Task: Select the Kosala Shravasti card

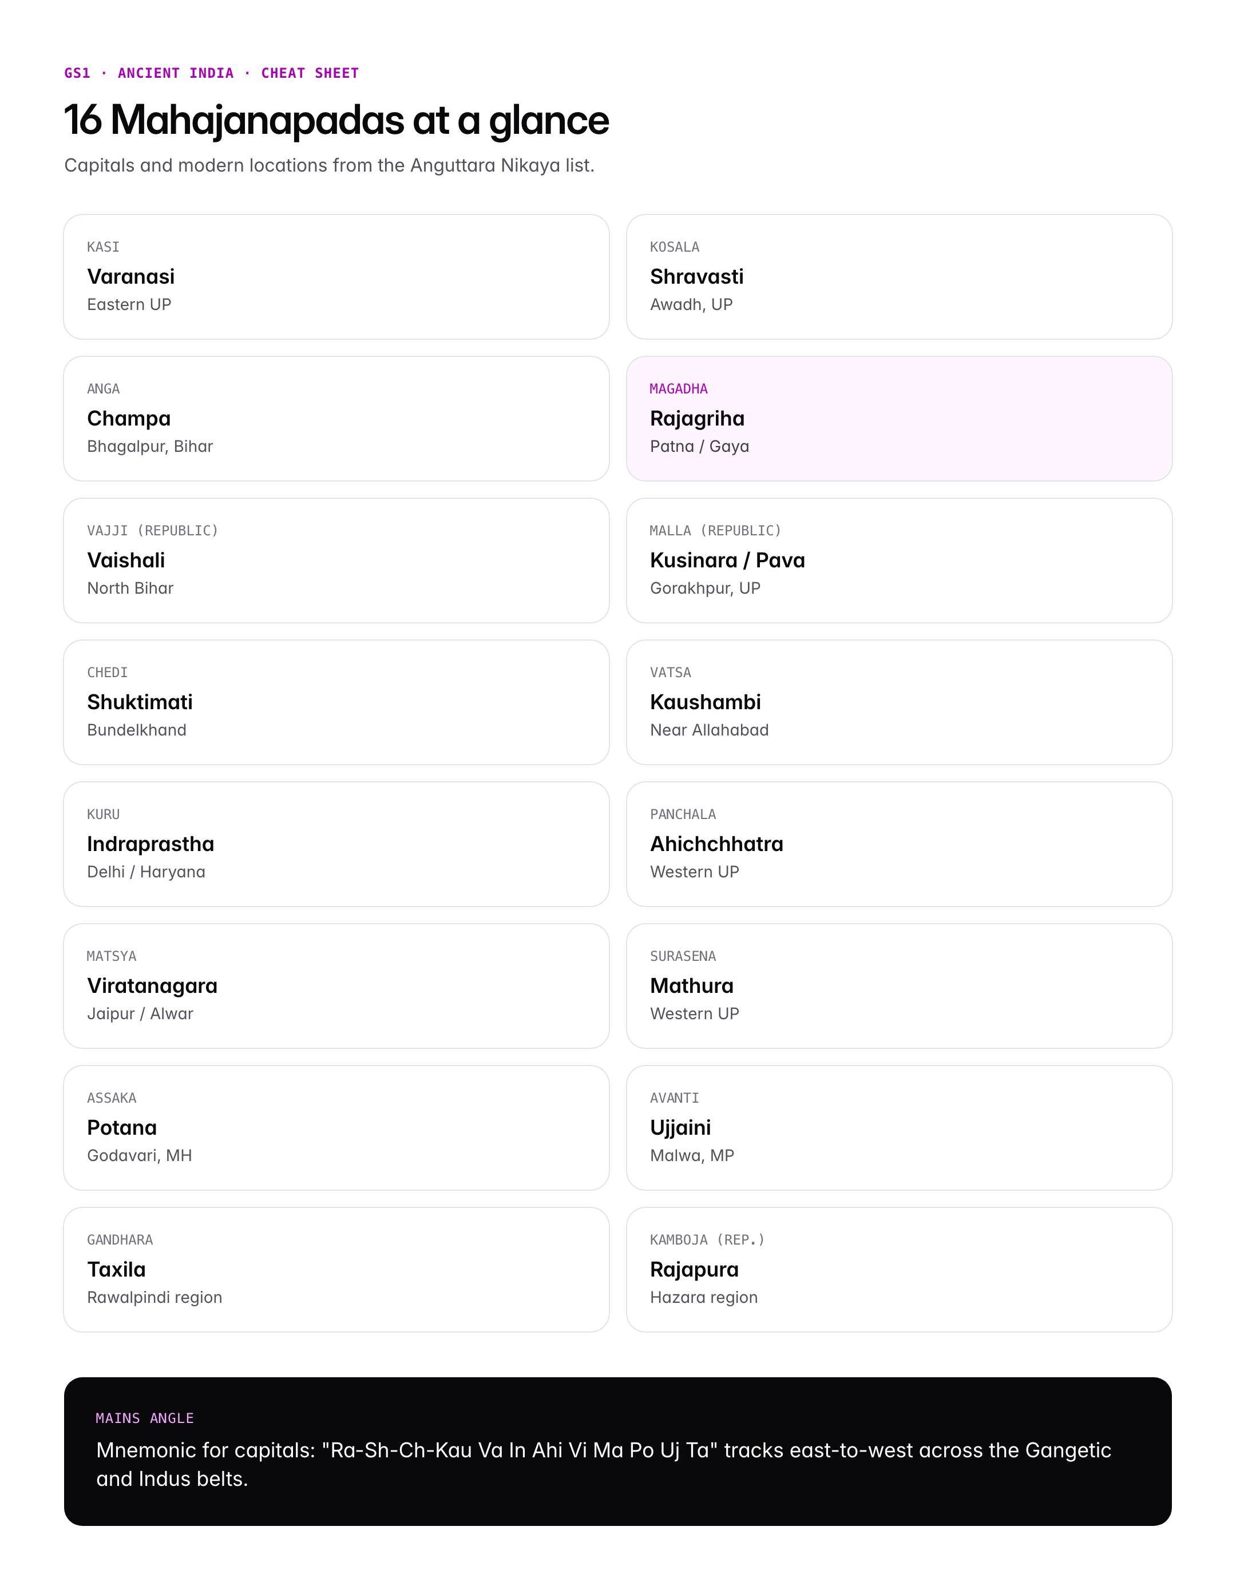Action: [x=899, y=277]
